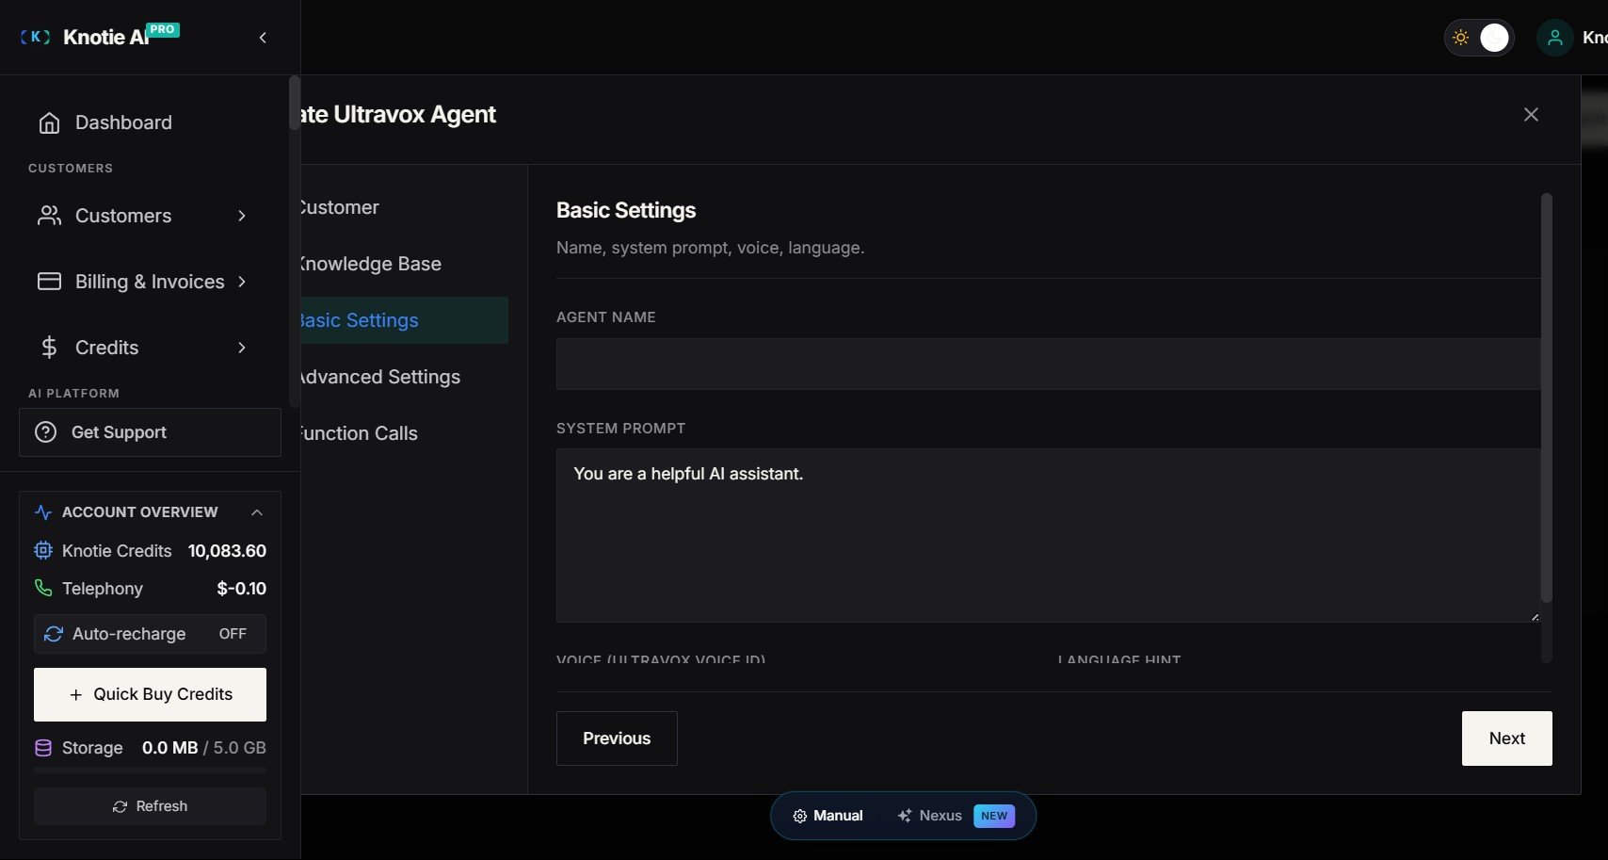The height and width of the screenshot is (860, 1608).
Task: Click the Previous button
Action: pyautogui.click(x=617, y=738)
